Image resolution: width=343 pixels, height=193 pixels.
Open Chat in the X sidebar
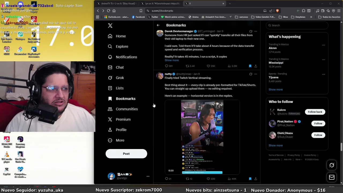point(116,67)
